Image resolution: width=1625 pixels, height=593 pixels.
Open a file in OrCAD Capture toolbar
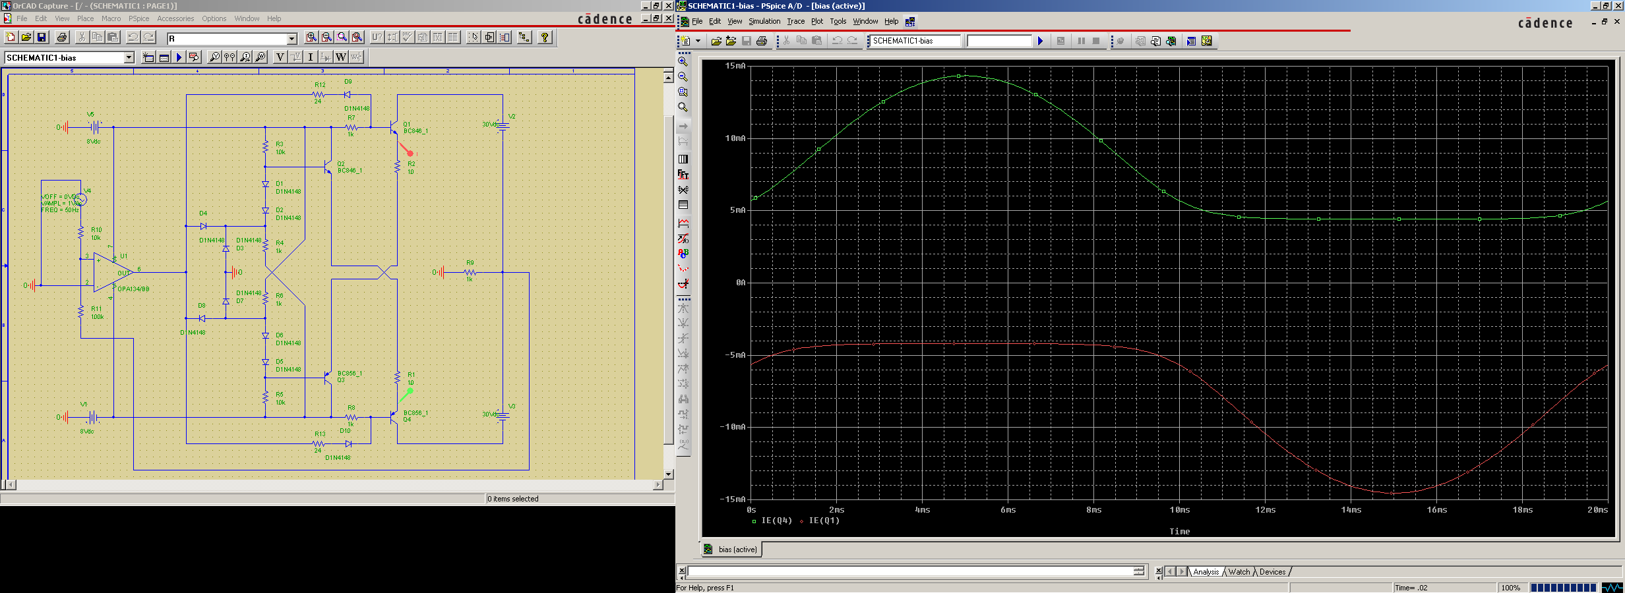[x=26, y=38]
